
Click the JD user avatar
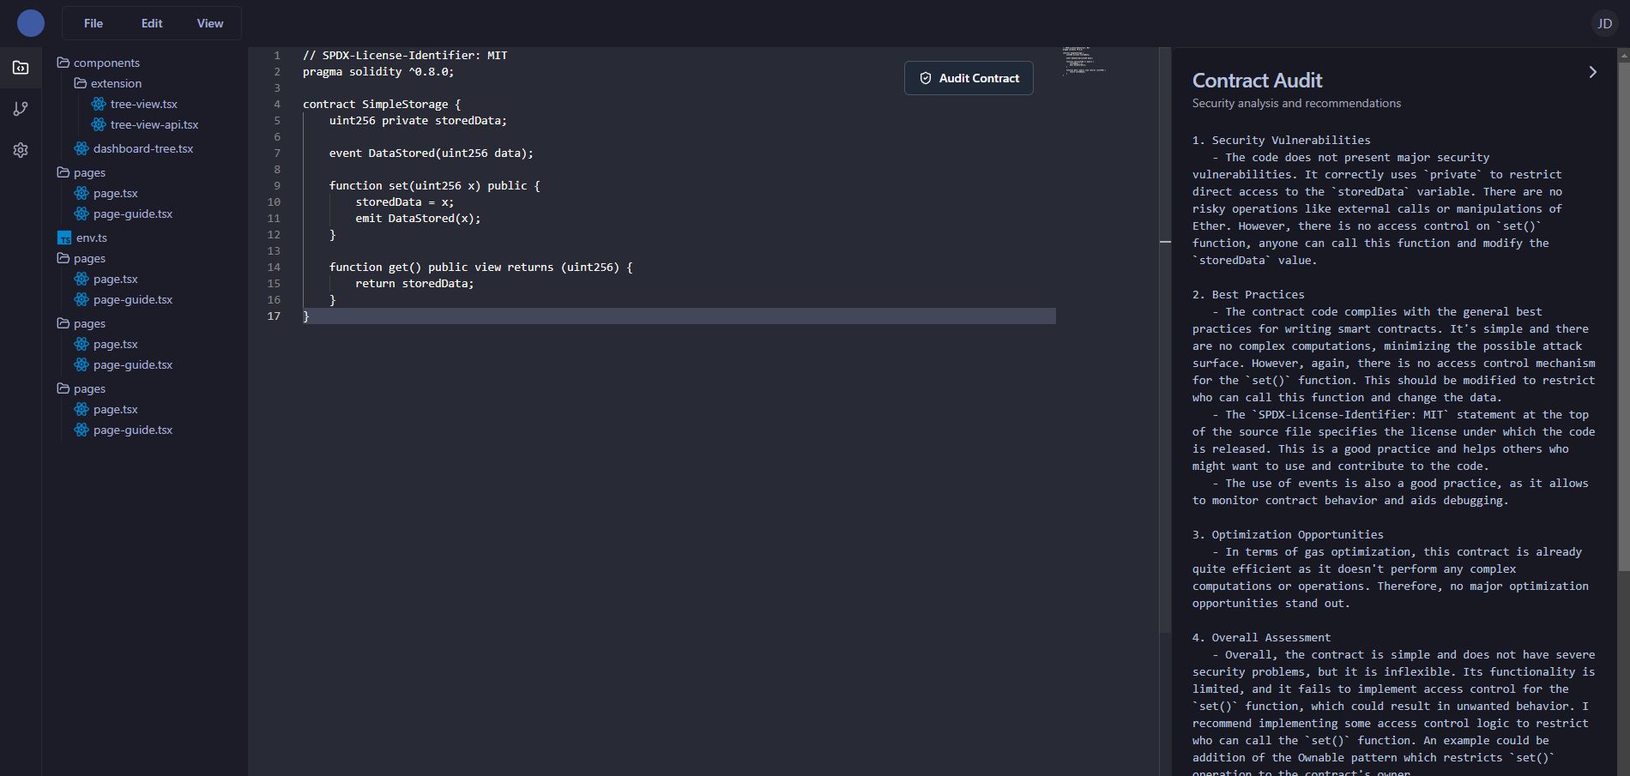pyautogui.click(x=1604, y=24)
